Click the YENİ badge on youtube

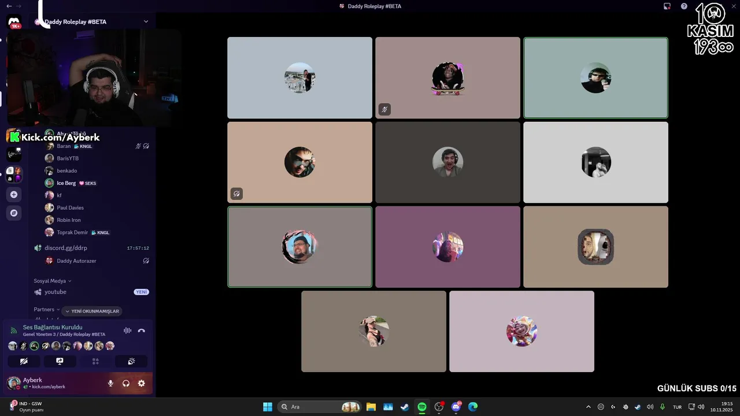(142, 292)
